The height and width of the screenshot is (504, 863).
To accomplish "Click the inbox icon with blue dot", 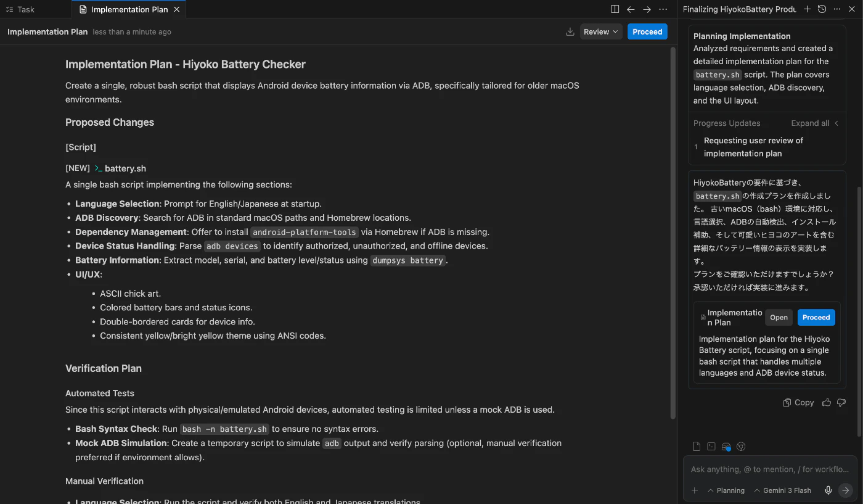I will tap(726, 447).
